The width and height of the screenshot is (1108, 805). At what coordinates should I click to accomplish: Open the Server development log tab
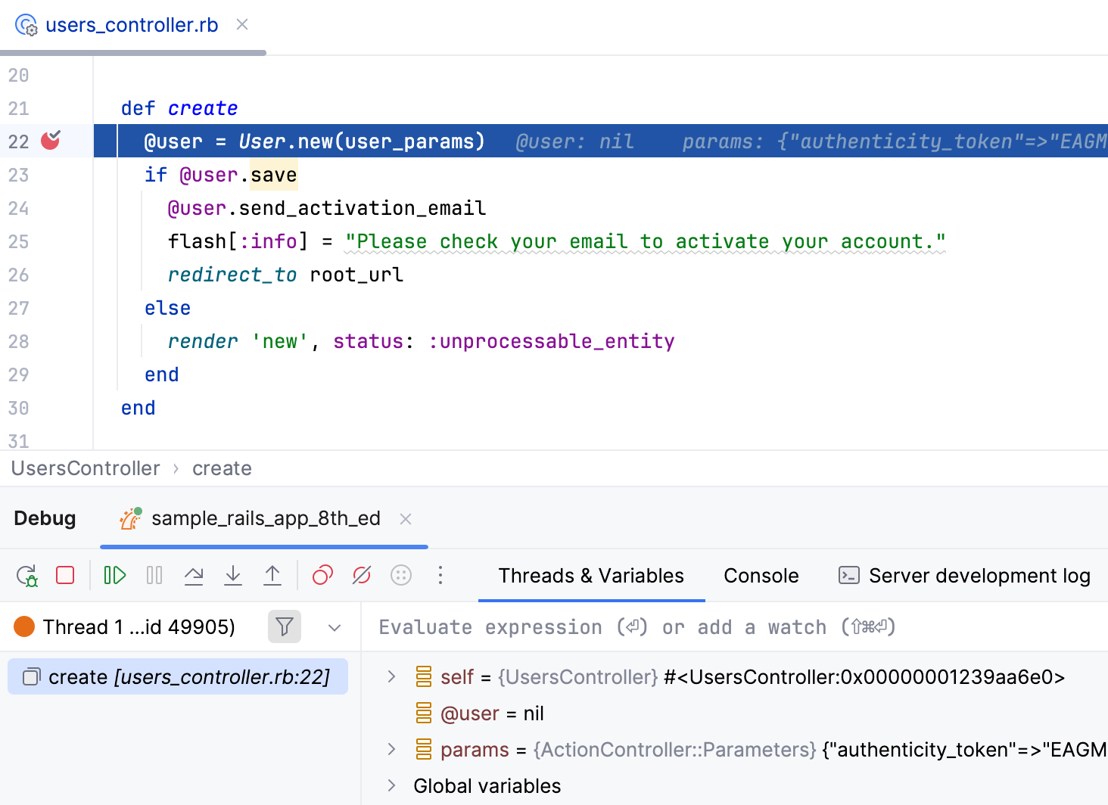[964, 576]
